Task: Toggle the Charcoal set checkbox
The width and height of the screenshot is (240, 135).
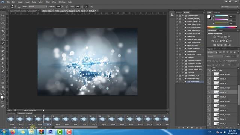Action: point(177,72)
